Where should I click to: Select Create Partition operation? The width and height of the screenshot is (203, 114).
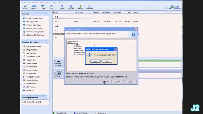(x=30, y=63)
